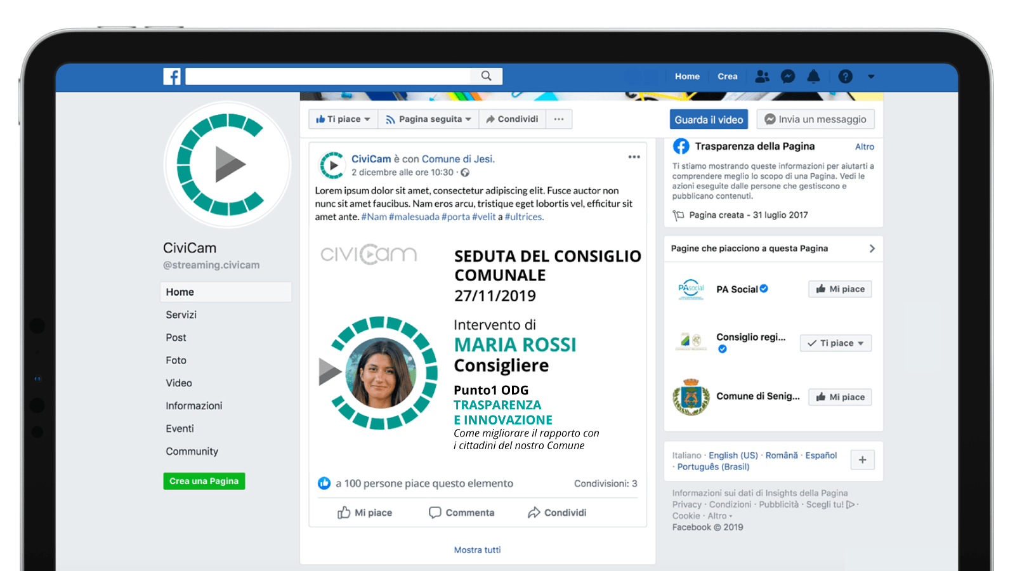Open the Pagina seguita dropdown

[428, 119]
